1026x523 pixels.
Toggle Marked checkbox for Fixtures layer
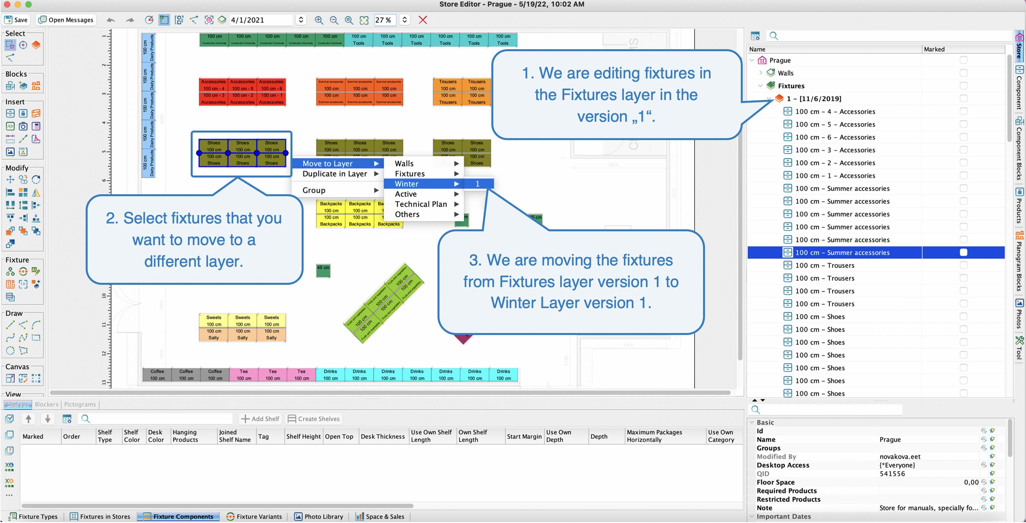click(963, 86)
